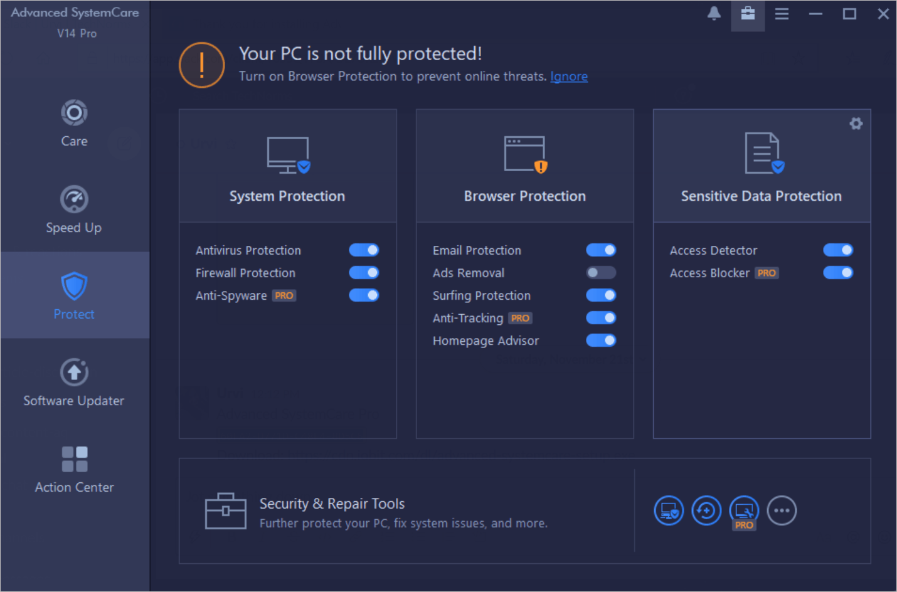Launch the circular-arrow repair tool icon
This screenshot has height=592, width=897.
coord(706,510)
